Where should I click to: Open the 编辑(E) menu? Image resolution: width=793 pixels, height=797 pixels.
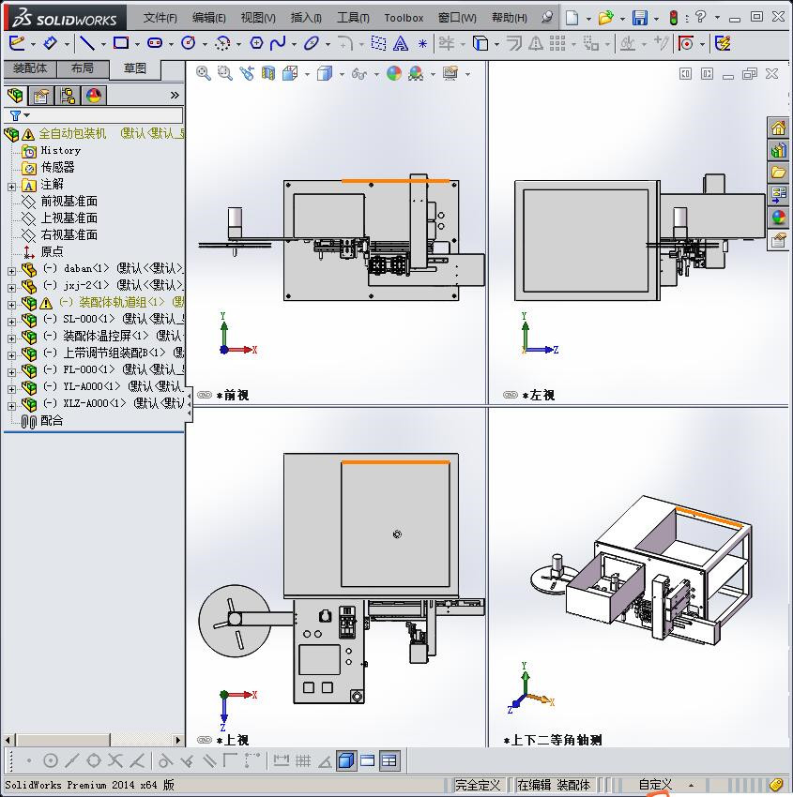click(208, 18)
